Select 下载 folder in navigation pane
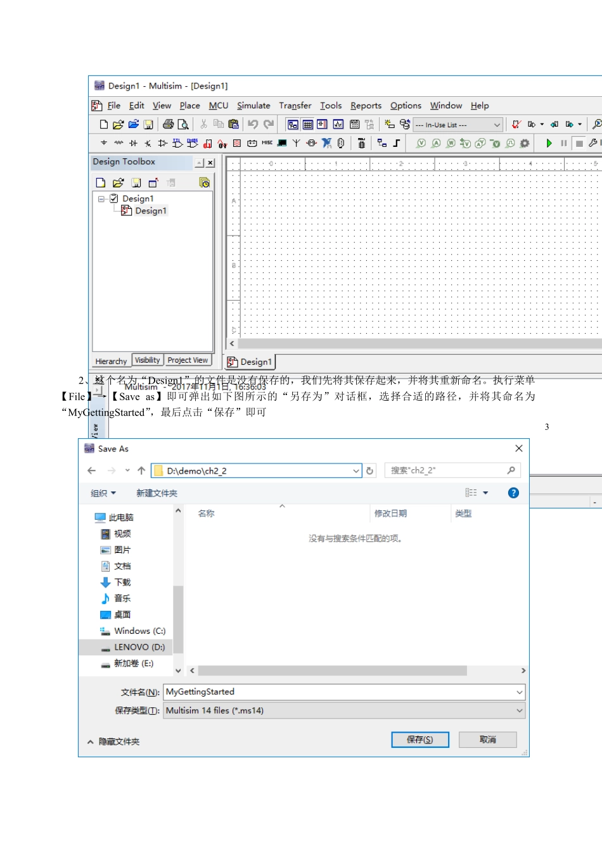This screenshot has height=851, width=602. pyautogui.click(x=115, y=583)
